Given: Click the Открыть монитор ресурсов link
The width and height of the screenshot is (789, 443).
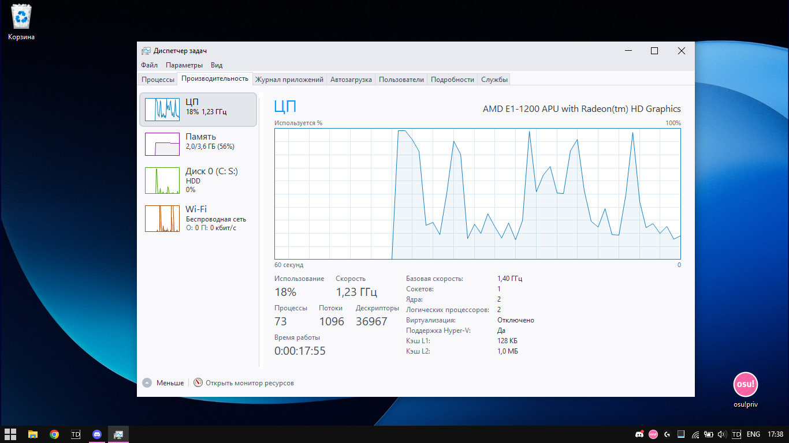Looking at the screenshot, I should point(250,383).
